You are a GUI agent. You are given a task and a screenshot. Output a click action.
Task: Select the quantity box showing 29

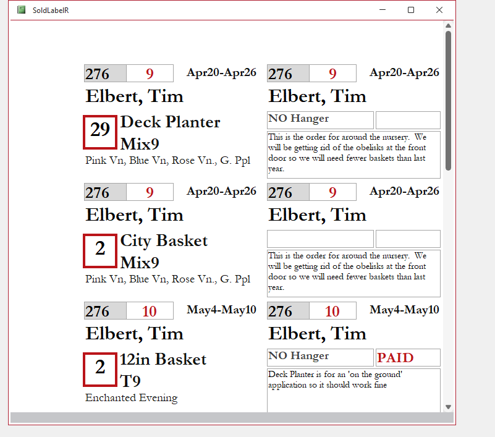[99, 132]
